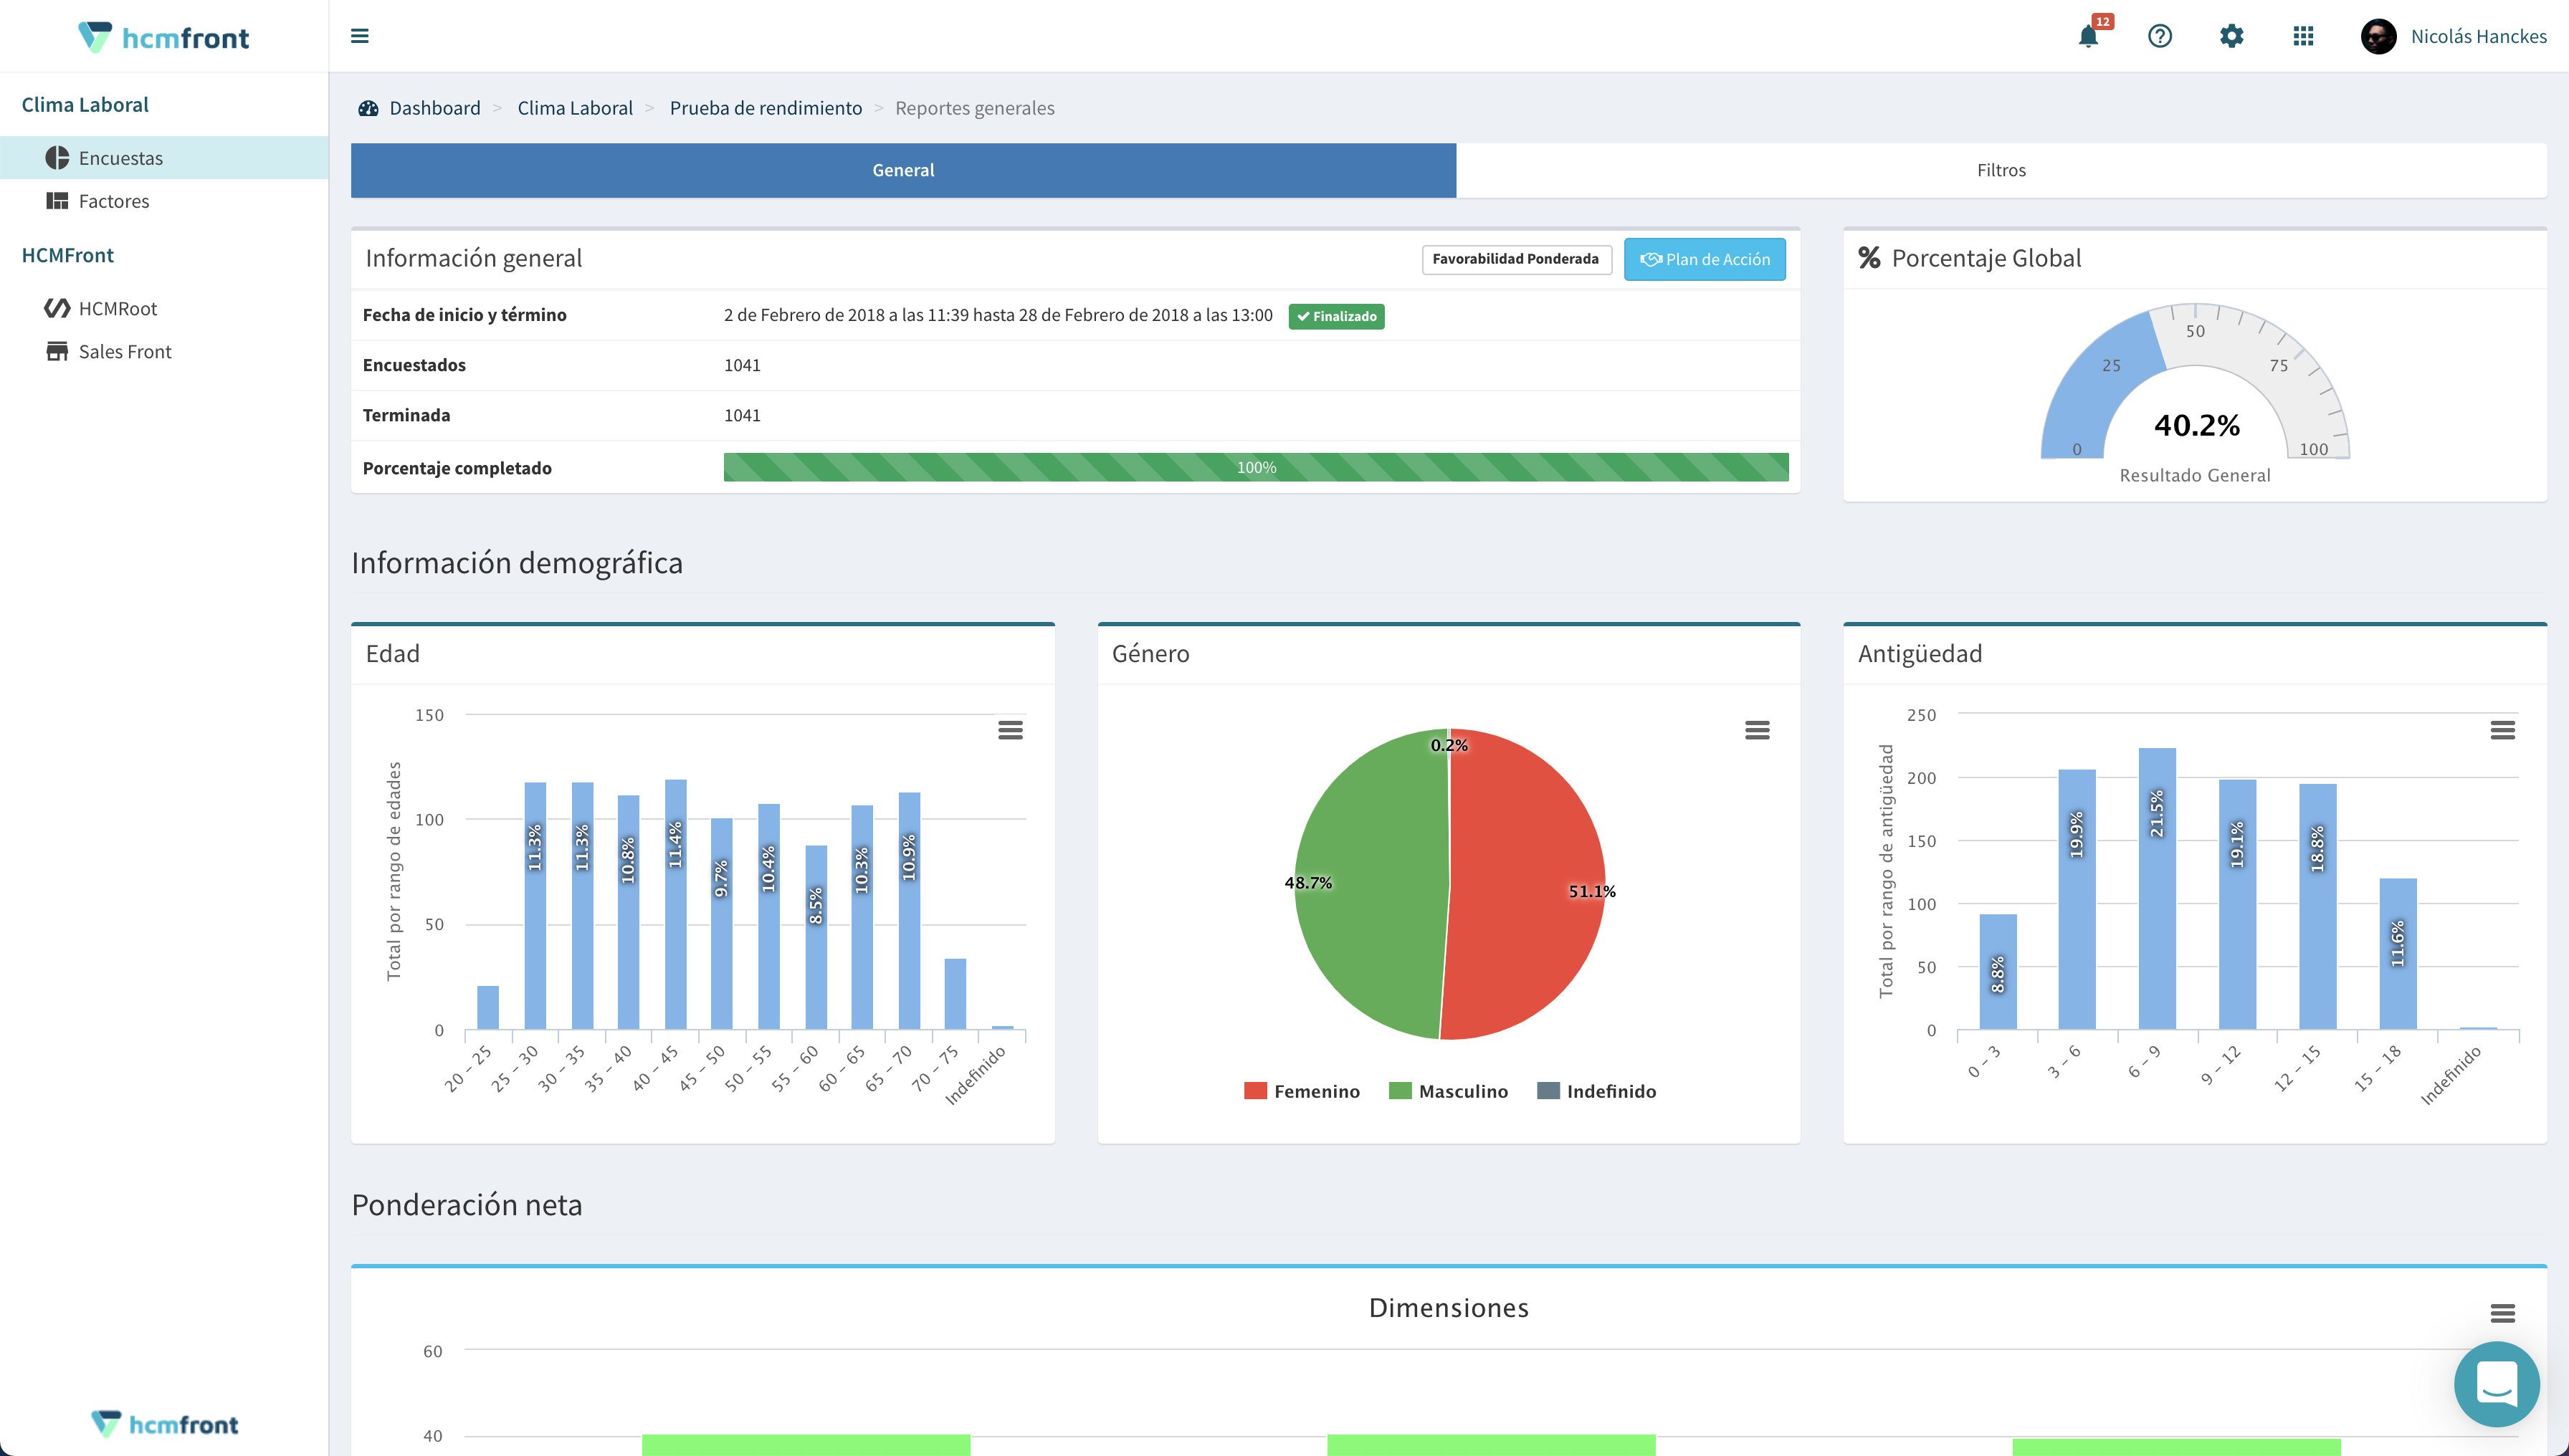
Task: Select the Encuestas pie chart icon
Action: (57, 157)
